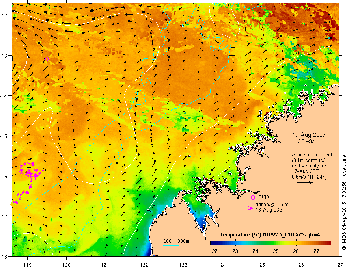Click the longitude axis label 127
347x268 pixels.
(339, 265)
